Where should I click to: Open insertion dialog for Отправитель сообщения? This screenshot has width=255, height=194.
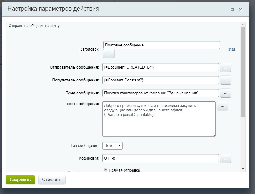coord(225,67)
